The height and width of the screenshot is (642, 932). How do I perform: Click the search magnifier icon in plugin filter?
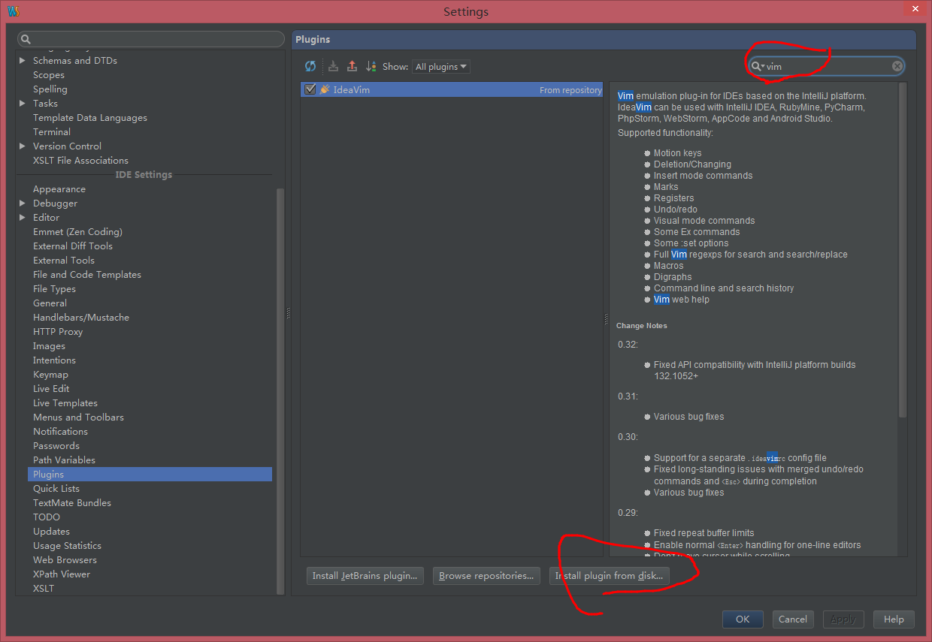coord(758,66)
